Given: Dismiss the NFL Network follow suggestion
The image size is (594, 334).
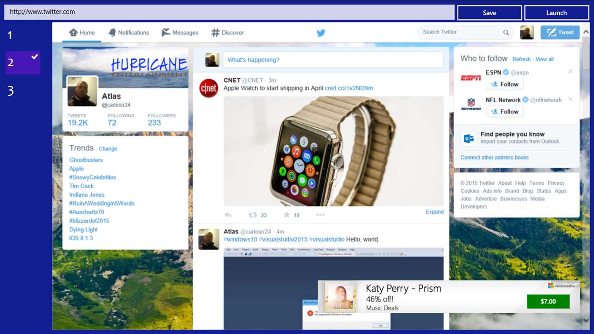Looking at the screenshot, I should [x=570, y=99].
